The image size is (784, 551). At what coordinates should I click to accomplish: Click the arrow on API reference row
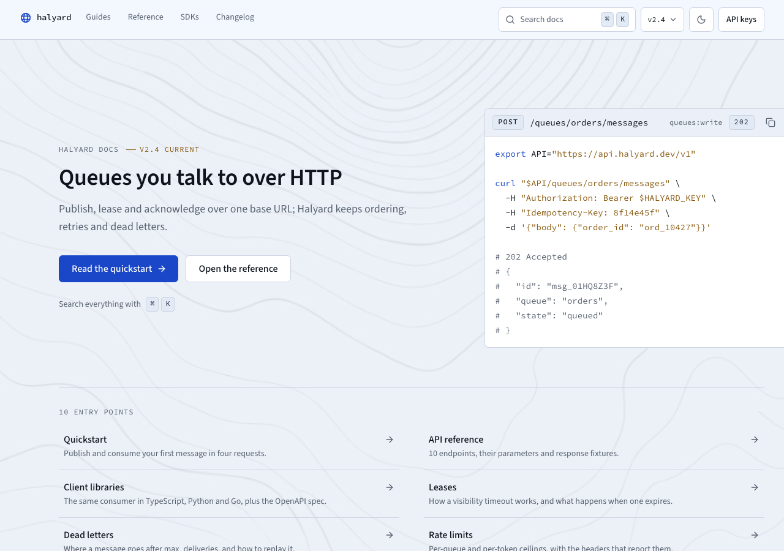tap(755, 440)
